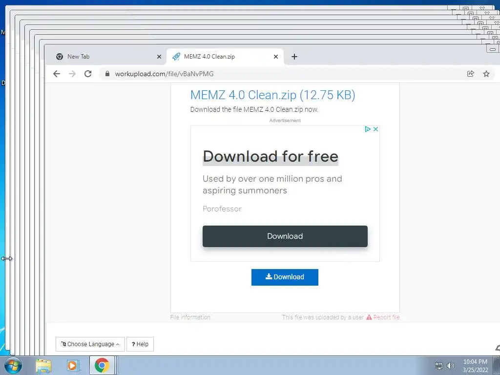Click the dark Download button in the ad
The image size is (500, 375).
pos(285,236)
